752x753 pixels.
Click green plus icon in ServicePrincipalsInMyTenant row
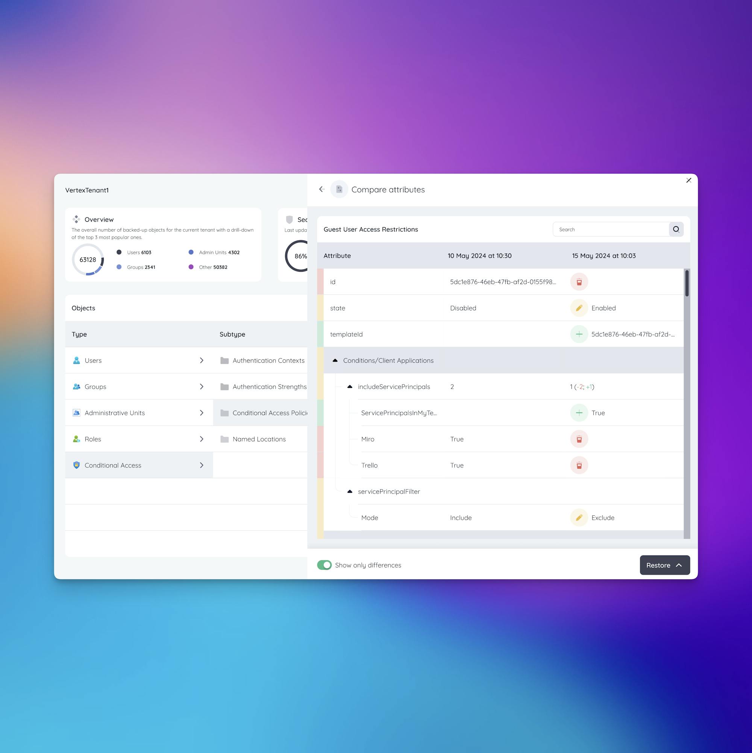(x=579, y=413)
